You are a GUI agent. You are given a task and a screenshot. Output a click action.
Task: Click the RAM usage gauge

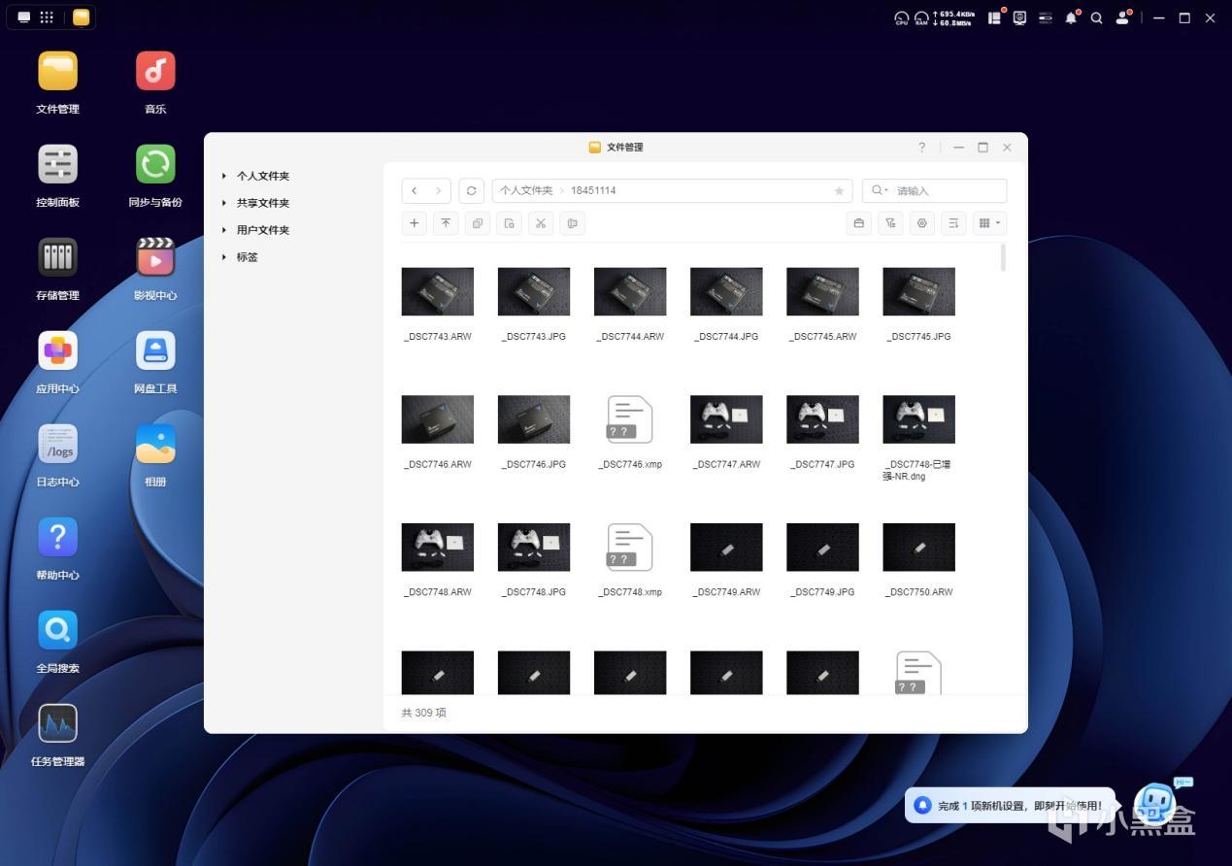tap(921, 17)
